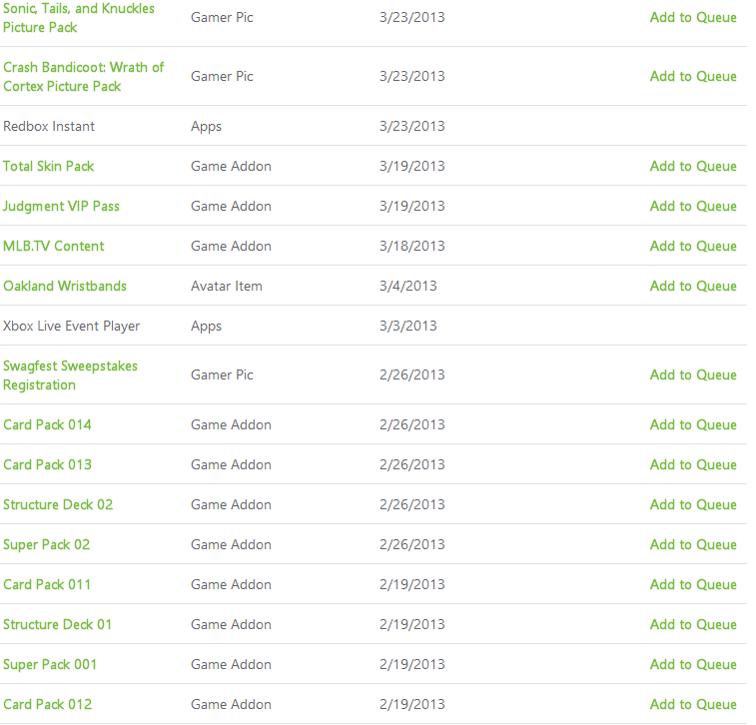This screenshot has width=756, height=725.
Task: Add MLB.TV Content to queue
Action: [x=693, y=247]
